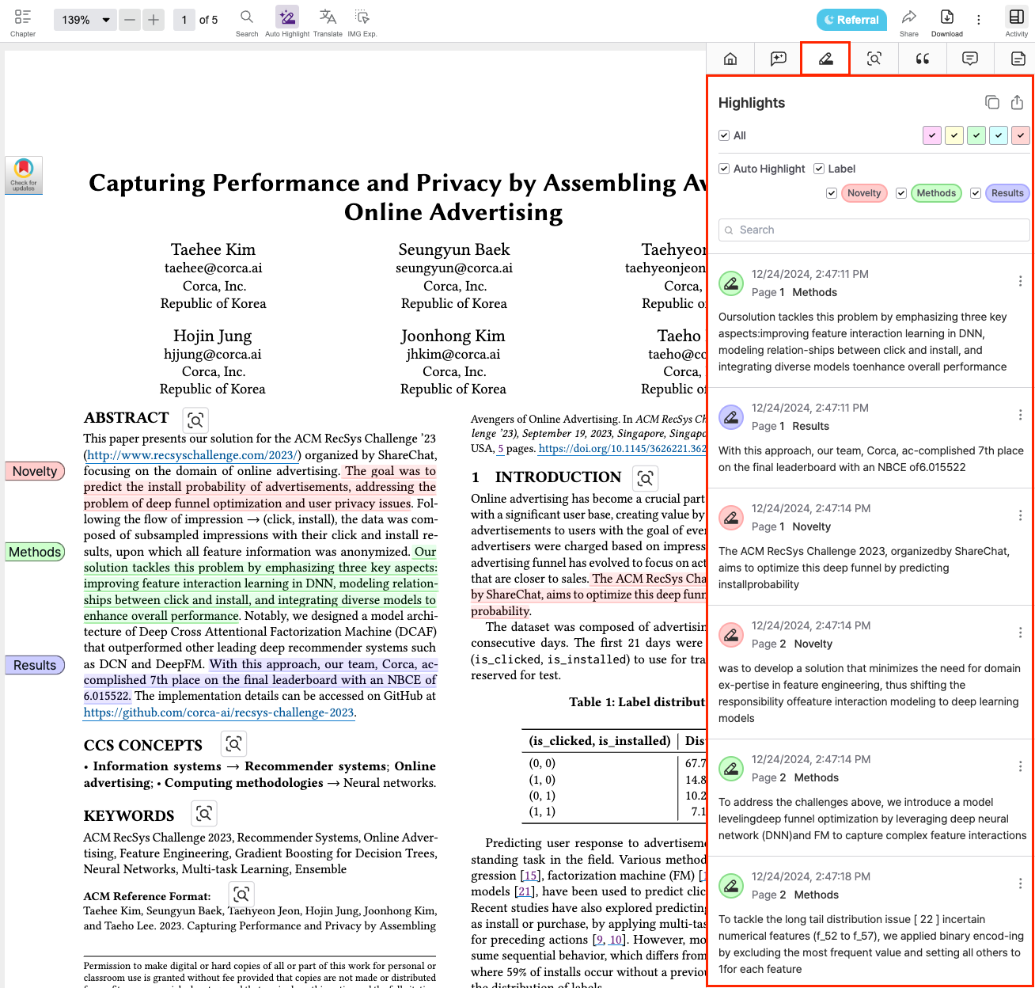The image size is (1035, 988).
Task: Uncheck the Auto Highlight checkbox
Action: click(x=724, y=169)
